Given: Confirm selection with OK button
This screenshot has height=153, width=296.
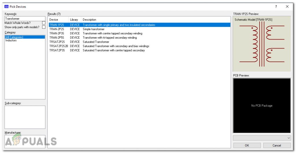Looking at the screenshot, I should pos(247,145).
